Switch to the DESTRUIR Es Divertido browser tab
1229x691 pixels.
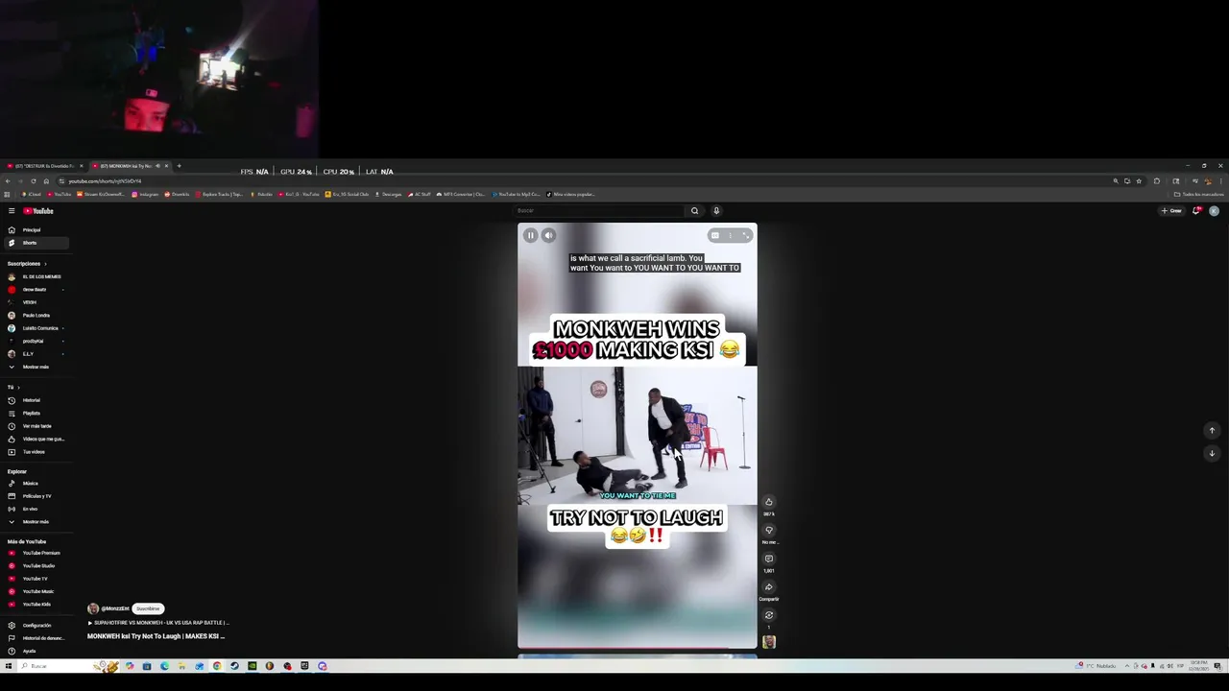click(44, 166)
